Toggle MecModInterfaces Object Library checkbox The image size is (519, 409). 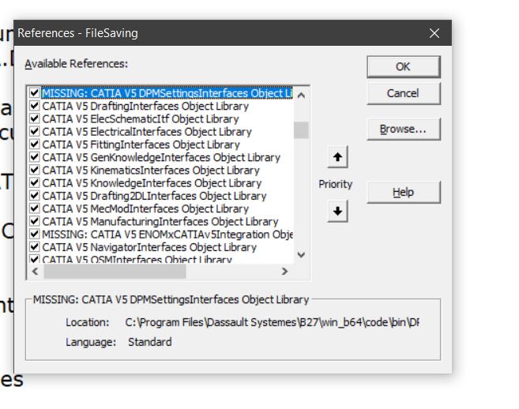pyautogui.click(x=35, y=208)
